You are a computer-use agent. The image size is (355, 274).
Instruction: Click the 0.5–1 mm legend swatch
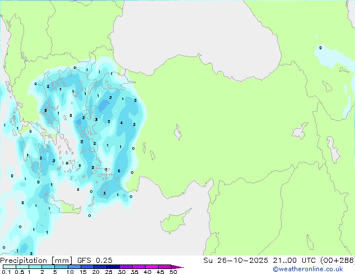[22, 267]
